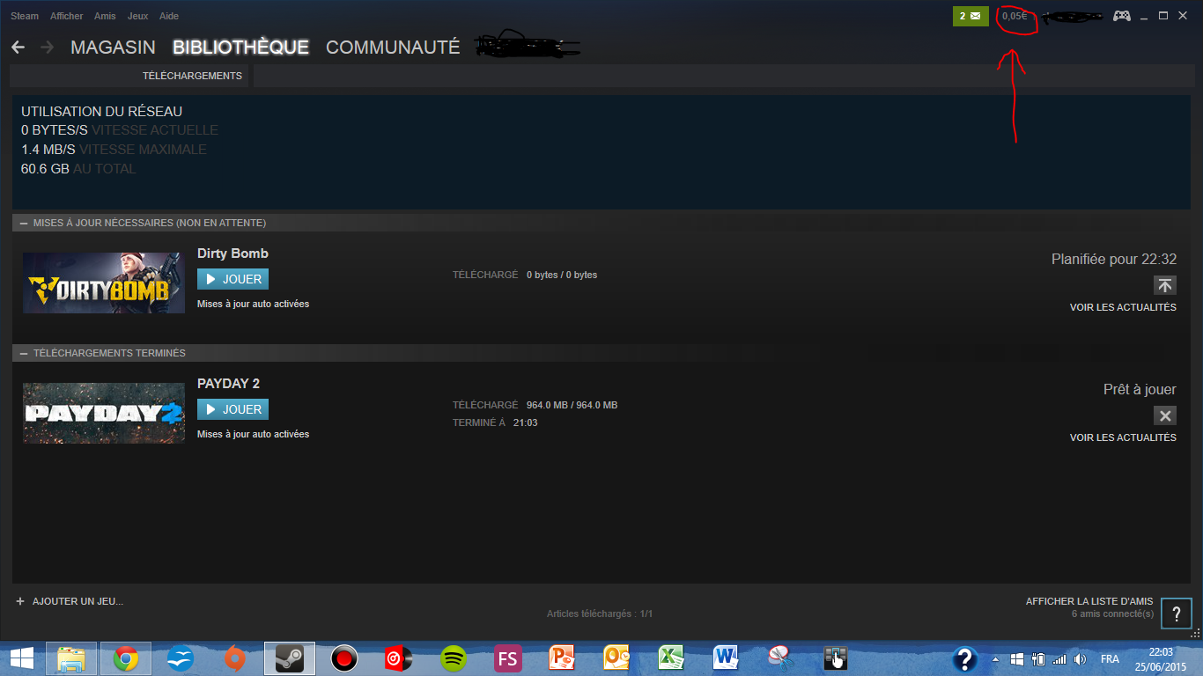Show hidden system tray icons arrow
This screenshot has height=676, width=1203.
coord(996,658)
